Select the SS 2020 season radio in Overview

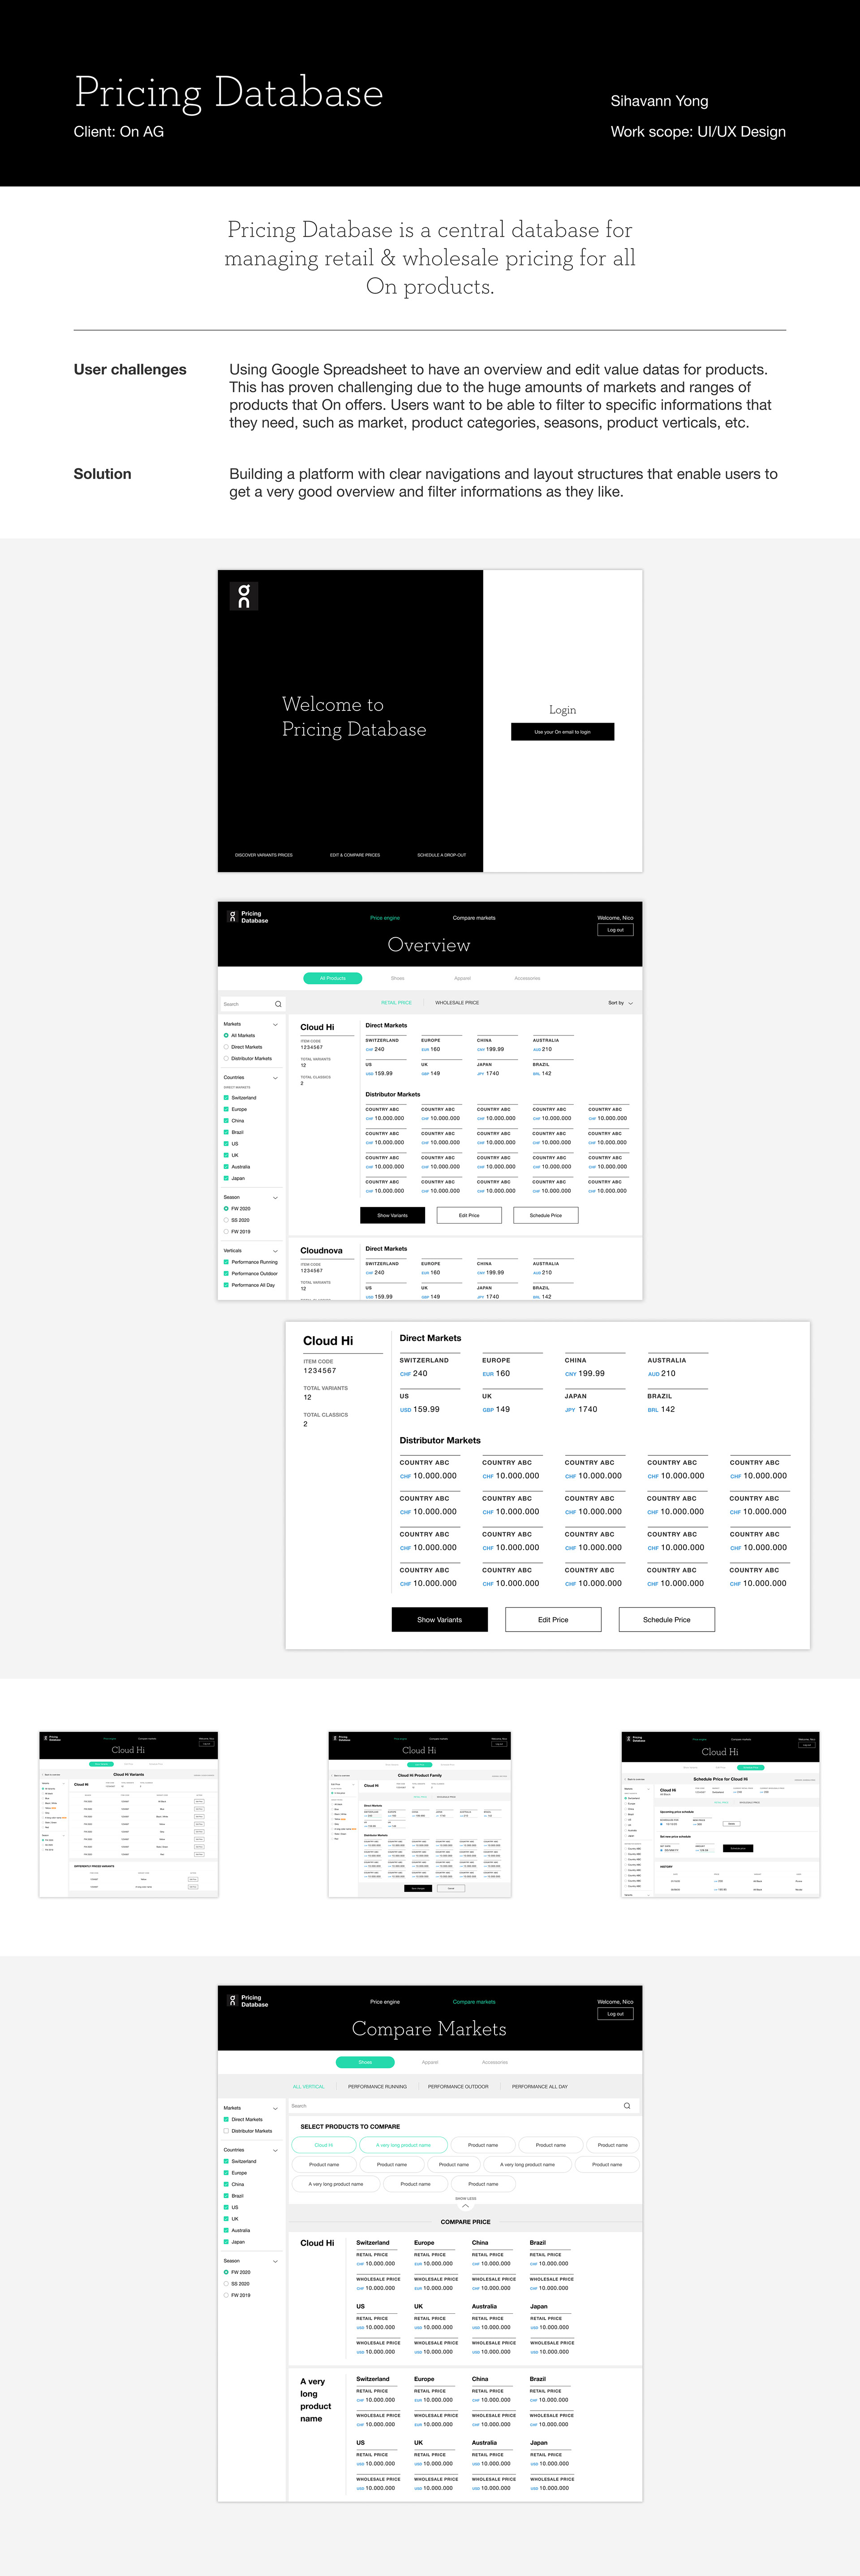pos(227,1220)
